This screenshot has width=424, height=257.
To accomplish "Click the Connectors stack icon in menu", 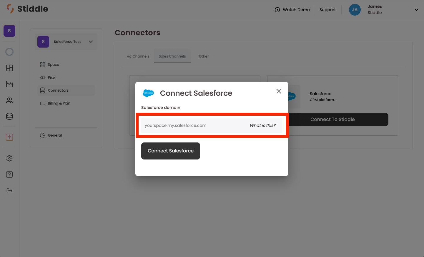I will pos(43,90).
